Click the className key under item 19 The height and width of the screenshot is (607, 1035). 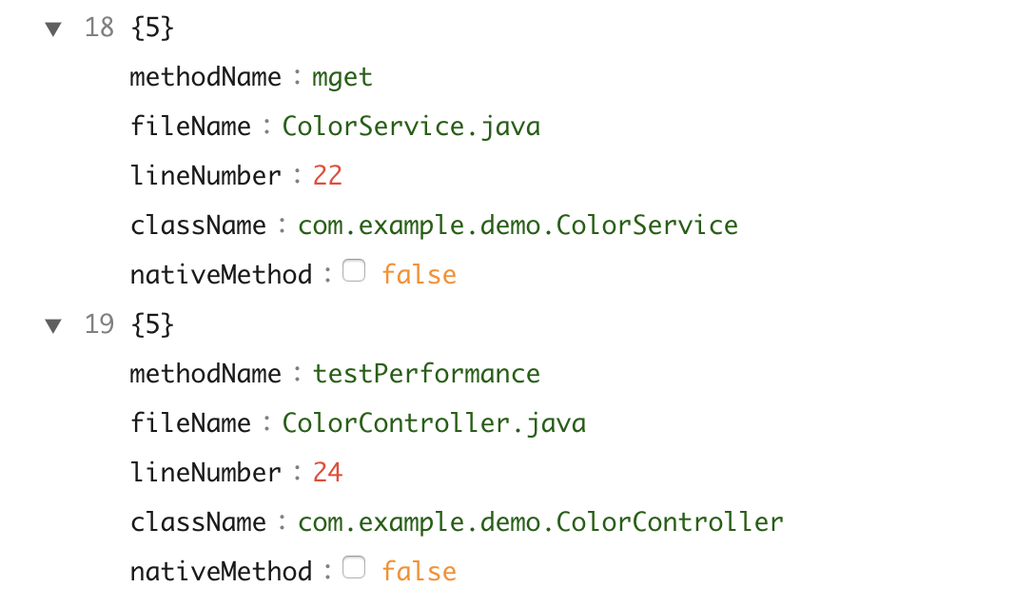200,522
